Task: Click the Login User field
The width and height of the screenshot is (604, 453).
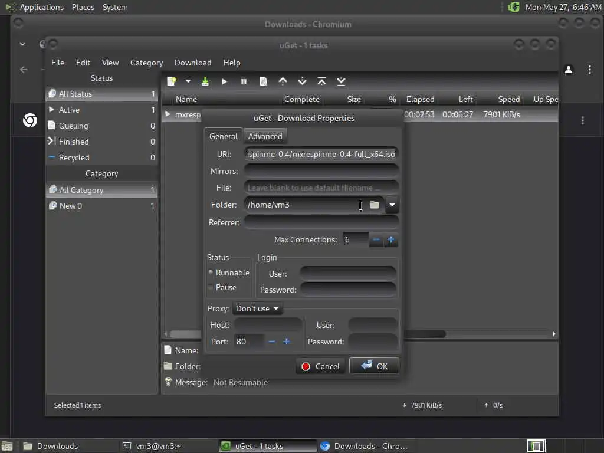Action: (348, 274)
